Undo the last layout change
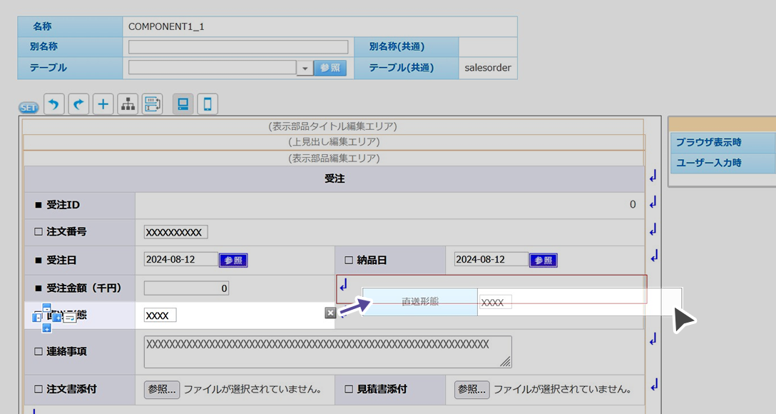 click(x=53, y=104)
